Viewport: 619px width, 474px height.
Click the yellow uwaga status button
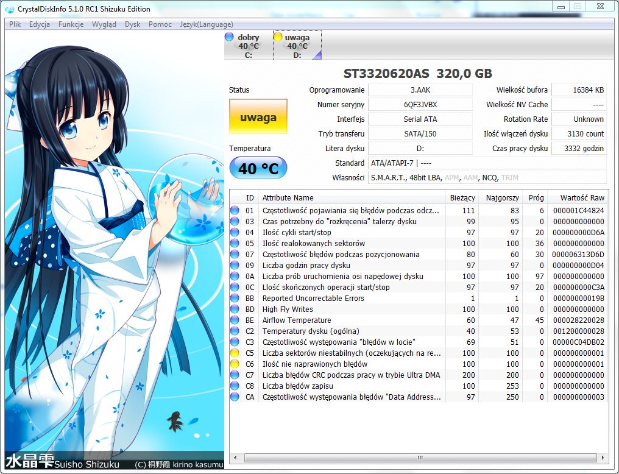click(258, 116)
